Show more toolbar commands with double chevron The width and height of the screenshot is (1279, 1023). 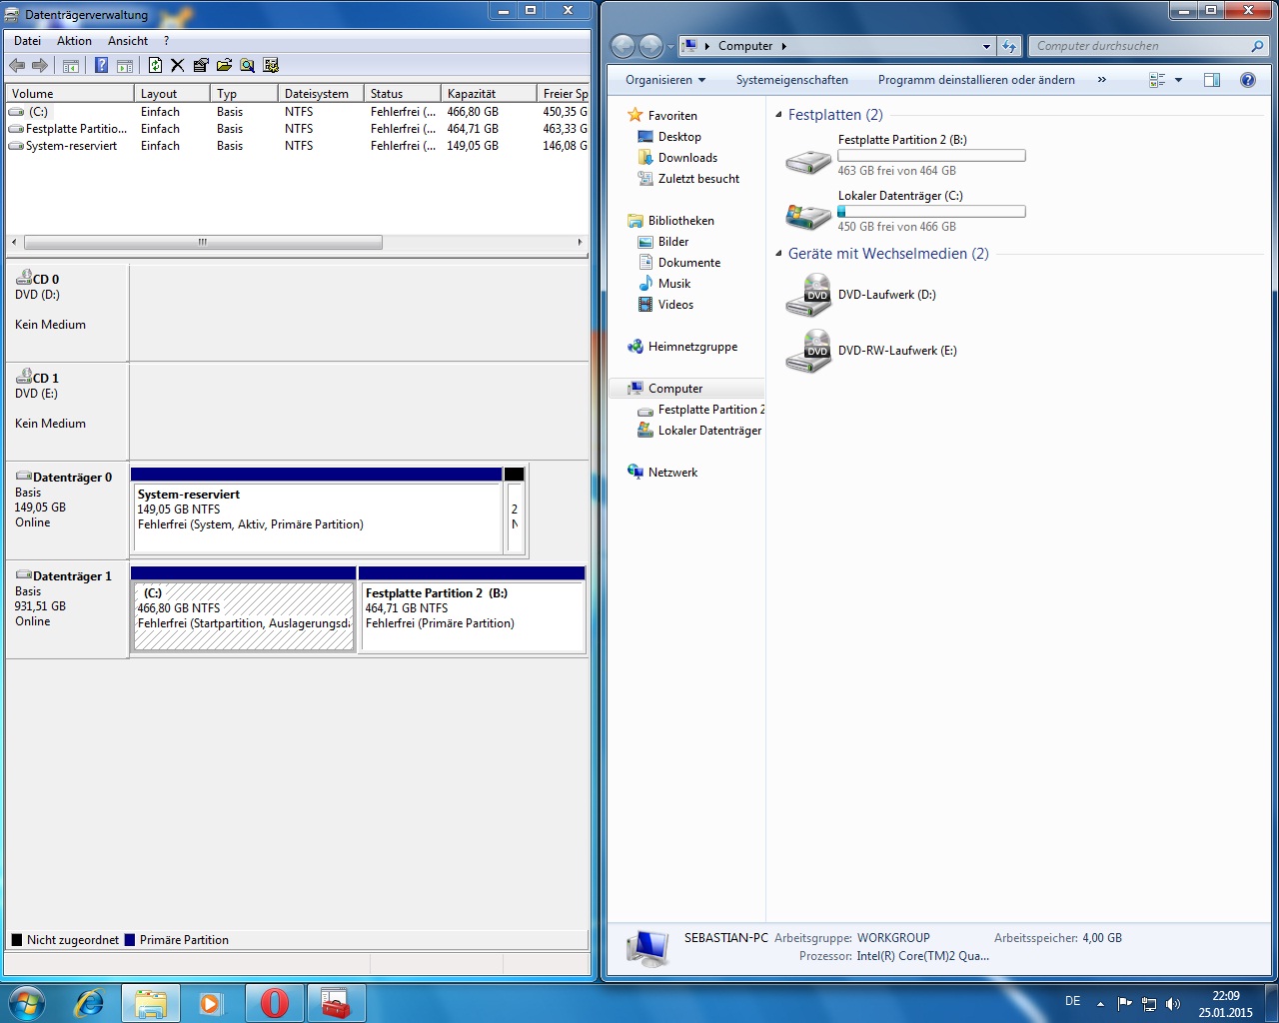pyautogui.click(x=1101, y=80)
